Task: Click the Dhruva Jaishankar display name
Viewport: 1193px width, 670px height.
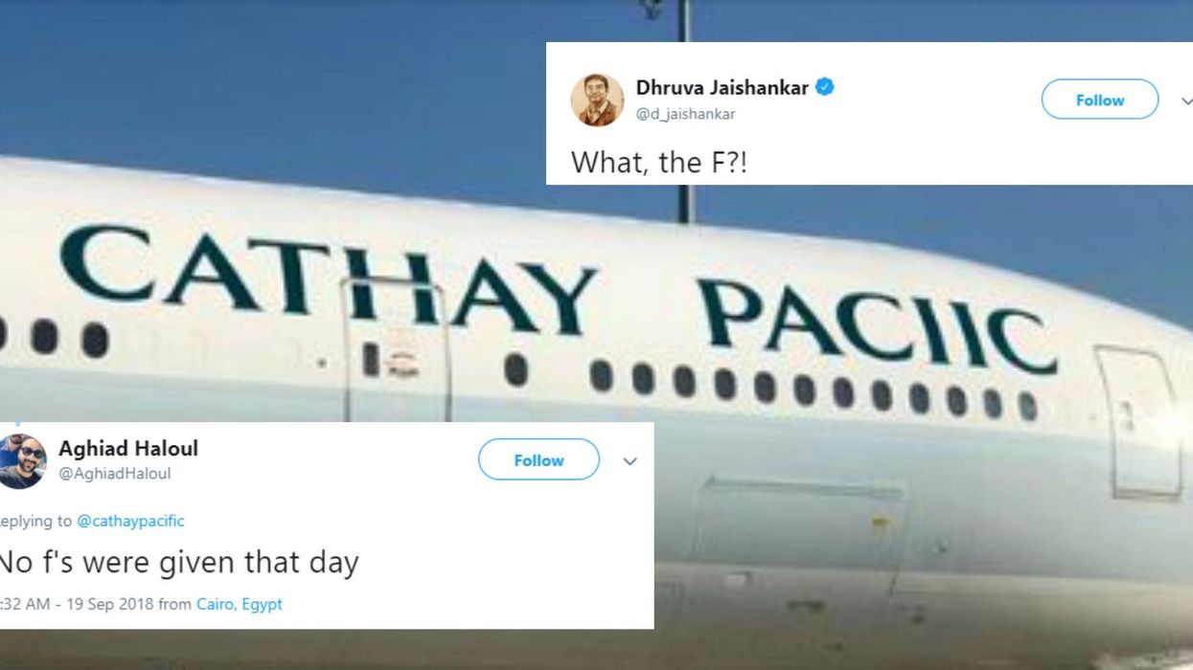Action: click(722, 88)
